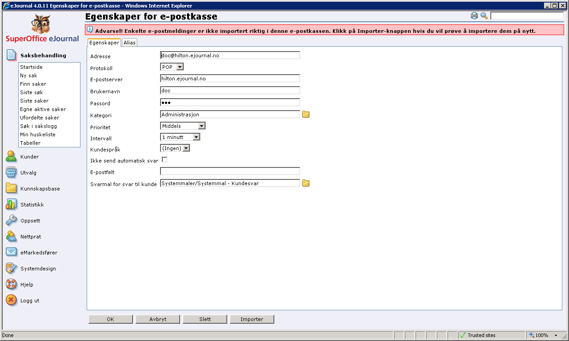Image resolution: width=569 pixels, height=341 pixels.
Task: Click the Slett button
Action: (x=205, y=319)
